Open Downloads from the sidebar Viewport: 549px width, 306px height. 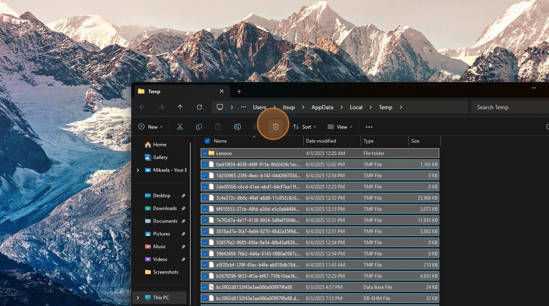click(x=165, y=208)
